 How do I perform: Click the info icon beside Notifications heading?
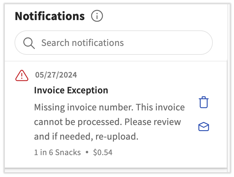click(x=97, y=16)
